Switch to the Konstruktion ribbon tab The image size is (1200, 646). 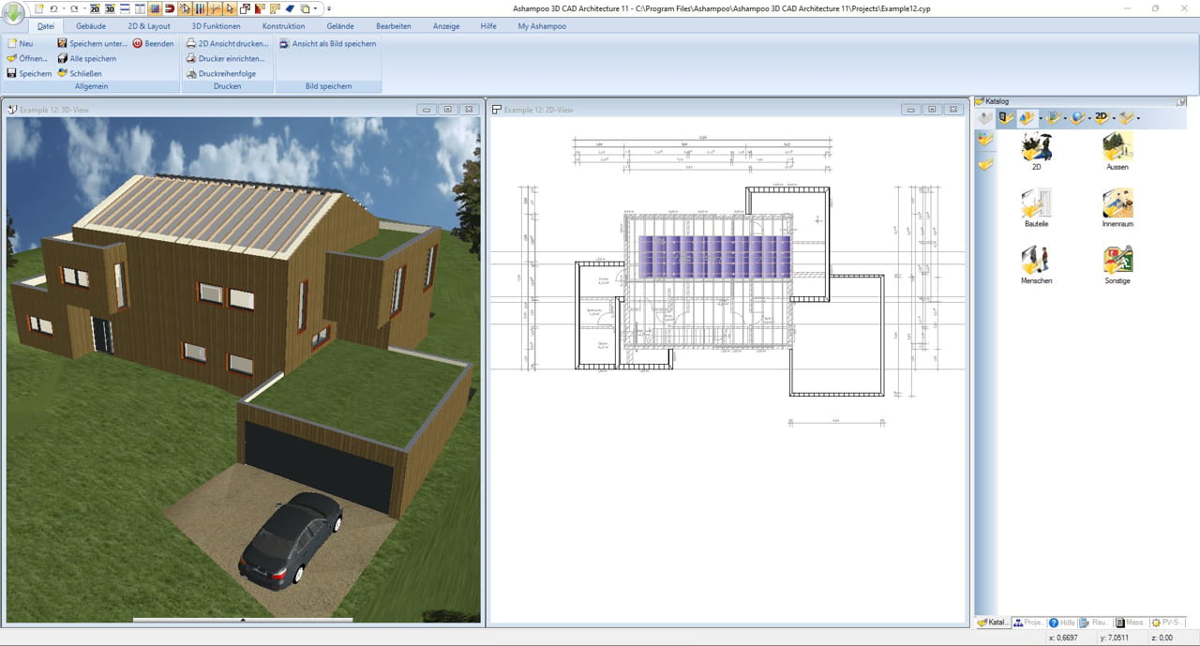click(x=283, y=25)
